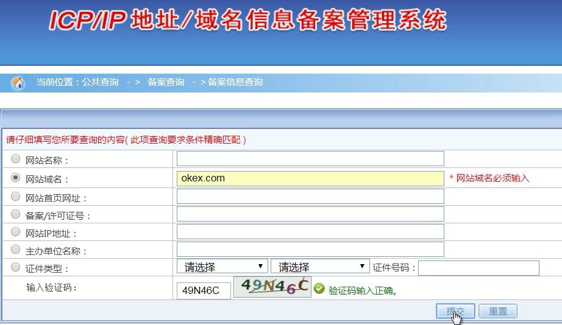Viewport: 562px width, 325px height.
Task: Click the verification code field with 49N46C
Action: point(204,290)
